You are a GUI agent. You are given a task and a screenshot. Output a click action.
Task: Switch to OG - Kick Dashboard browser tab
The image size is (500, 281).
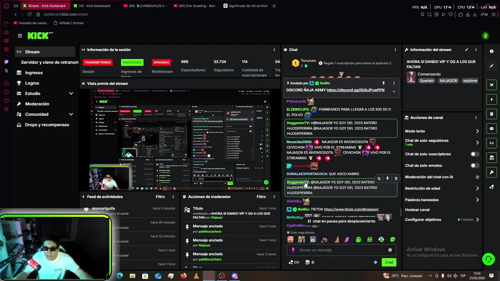pos(95,6)
